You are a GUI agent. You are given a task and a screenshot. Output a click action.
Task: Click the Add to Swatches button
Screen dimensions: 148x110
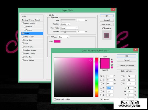(x=127, y=66)
